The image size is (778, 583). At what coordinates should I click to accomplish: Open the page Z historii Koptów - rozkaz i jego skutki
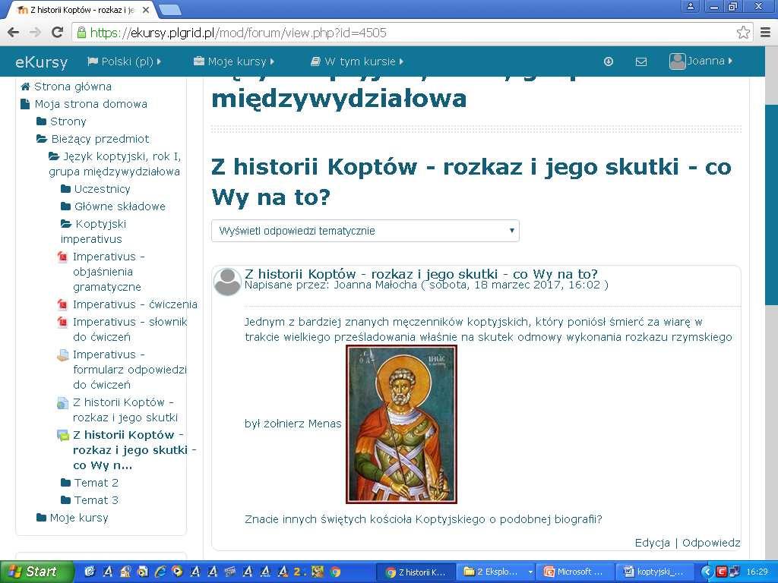click(125, 410)
